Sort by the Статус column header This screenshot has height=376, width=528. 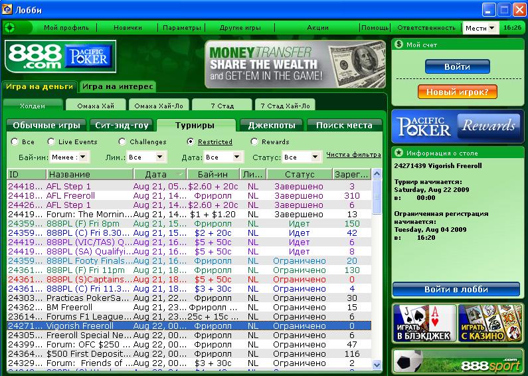[x=300, y=174]
